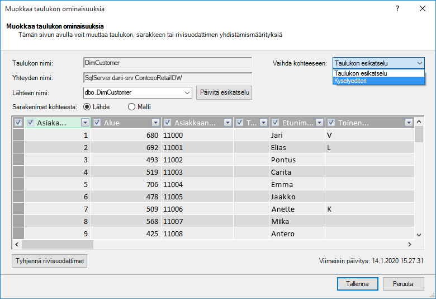This screenshot has width=436, height=299.
Task: Open the Alue column filter dropdown
Action: coord(156,122)
